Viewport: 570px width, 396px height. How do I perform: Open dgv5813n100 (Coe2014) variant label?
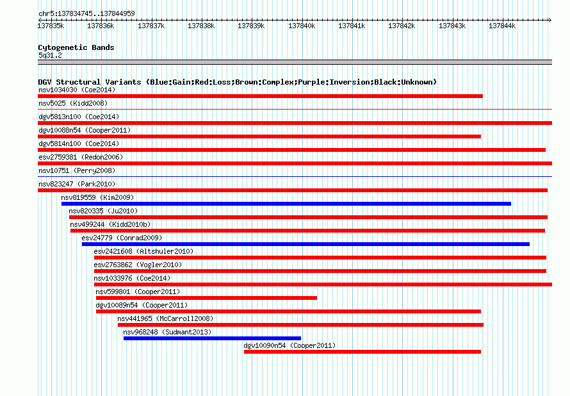pos(79,117)
